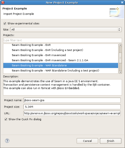Select WAR Standalone (including a test project)
The height and width of the screenshot is (148, 125).
(61, 70)
